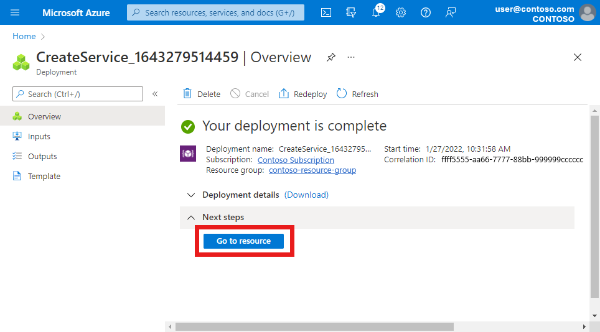
Task: Click the horizontal scrollbar thumb
Action: click(x=314, y=326)
